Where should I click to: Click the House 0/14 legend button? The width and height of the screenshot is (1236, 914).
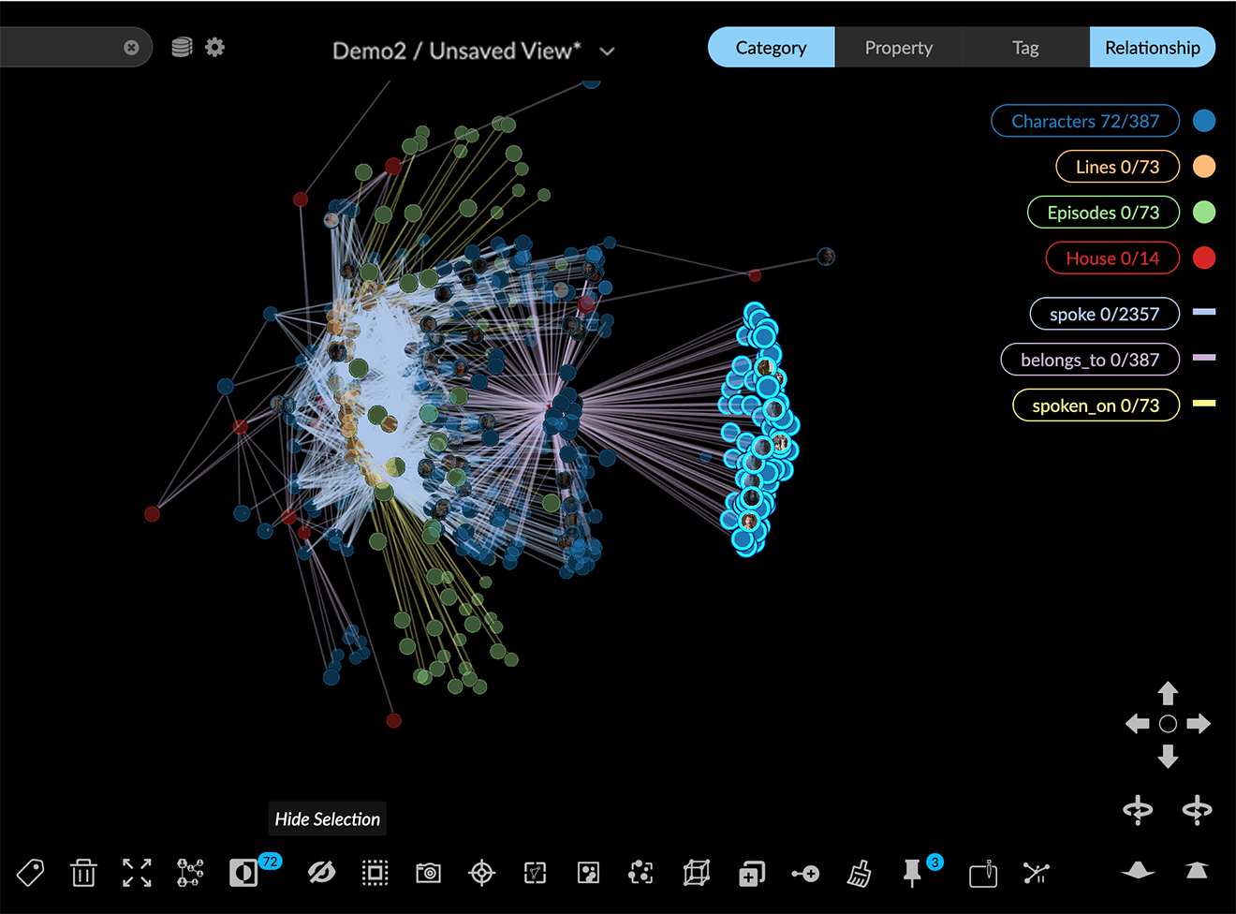pos(1111,258)
